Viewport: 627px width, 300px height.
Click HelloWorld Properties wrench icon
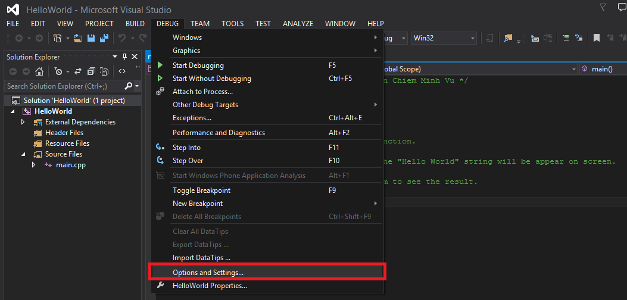tap(160, 285)
